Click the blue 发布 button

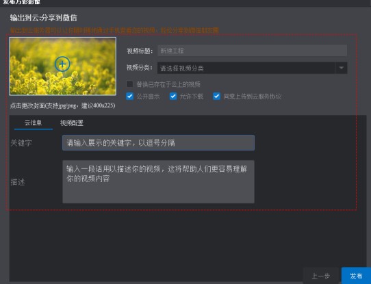356,276
